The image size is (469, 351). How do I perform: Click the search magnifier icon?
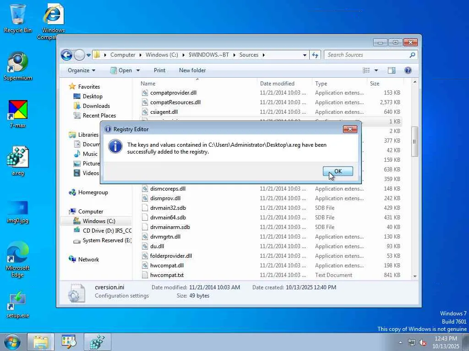coord(412,55)
